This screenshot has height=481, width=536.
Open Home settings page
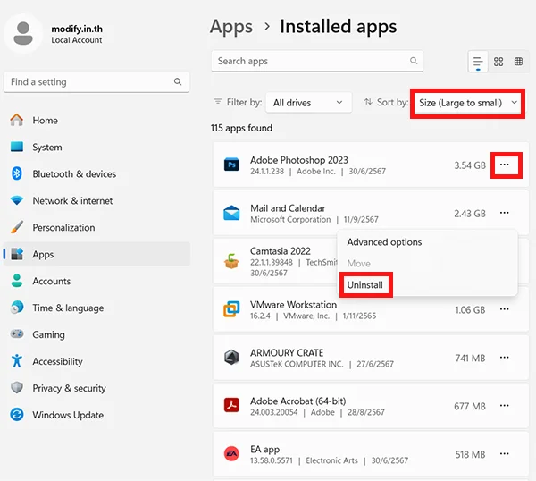[x=96, y=121]
